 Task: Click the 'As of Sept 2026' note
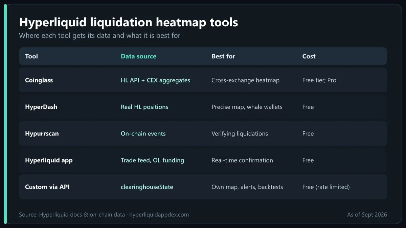click(367, 215)
